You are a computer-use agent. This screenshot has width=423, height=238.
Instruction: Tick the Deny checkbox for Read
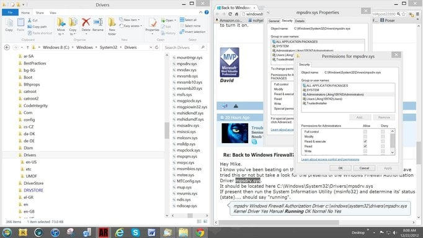tap(383, 146)
